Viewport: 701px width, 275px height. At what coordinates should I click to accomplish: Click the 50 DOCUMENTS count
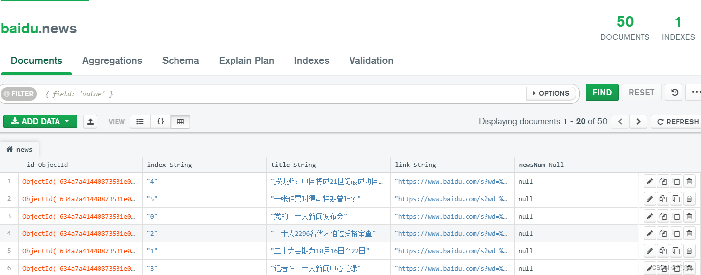[x=625, y=28]
